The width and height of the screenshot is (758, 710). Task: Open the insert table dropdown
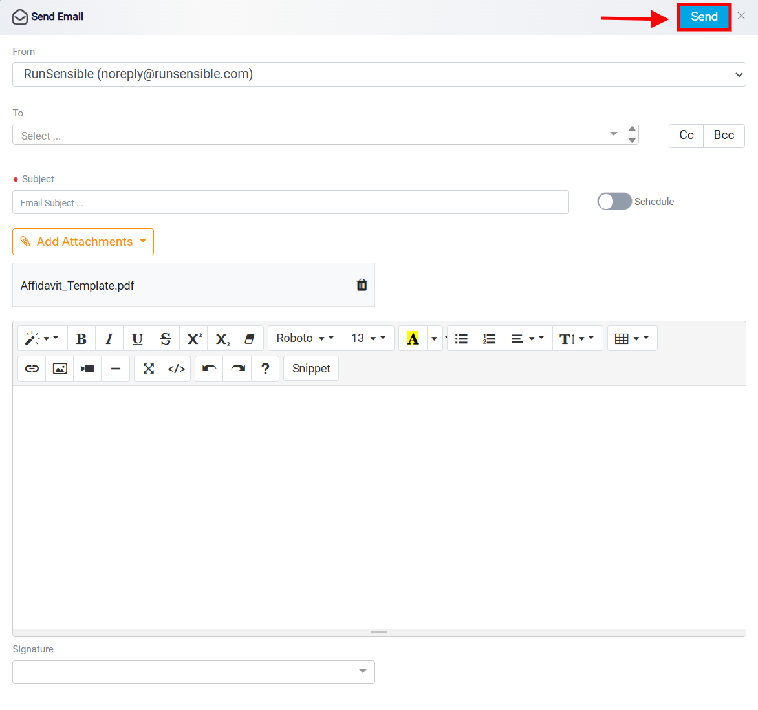pos(632,338)
